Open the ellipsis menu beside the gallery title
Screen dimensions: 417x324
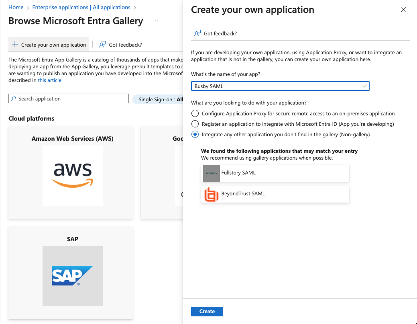pyautogui.click(x=156, y=21)
